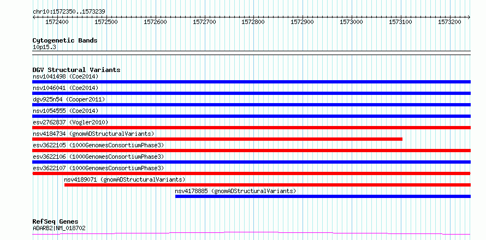Click ruler position 1572600
This screenshot has width=486, height=240.
pos(155,22)
